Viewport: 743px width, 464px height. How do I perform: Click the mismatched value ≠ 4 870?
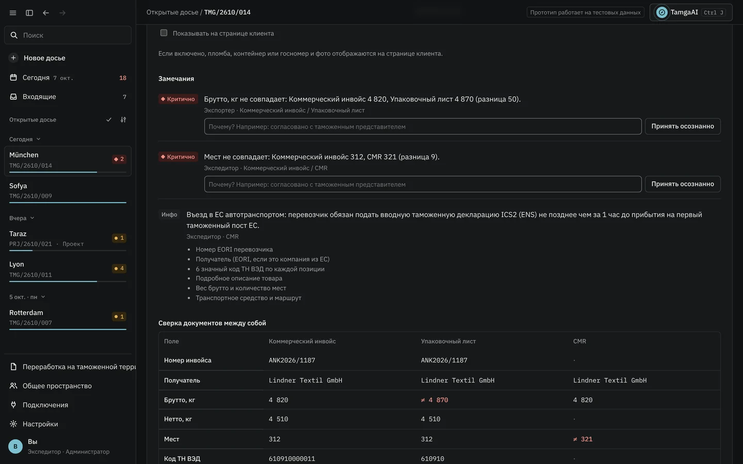coord(434,400)
